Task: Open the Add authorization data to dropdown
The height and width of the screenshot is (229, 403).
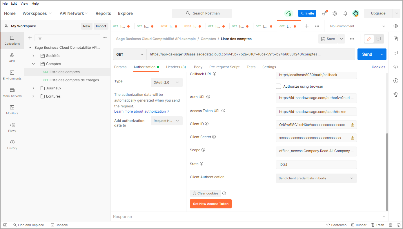Action: (x=166, y=121)
